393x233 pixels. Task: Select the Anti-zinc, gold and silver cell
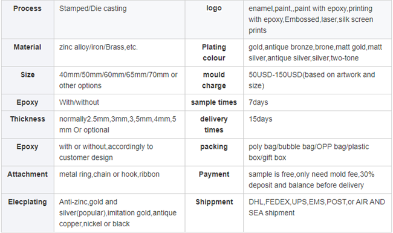pos(120,212)
